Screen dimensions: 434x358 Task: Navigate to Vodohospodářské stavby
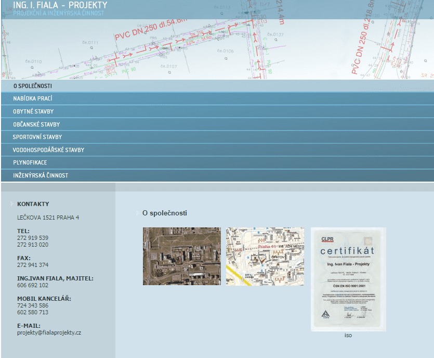coord(217,150)
